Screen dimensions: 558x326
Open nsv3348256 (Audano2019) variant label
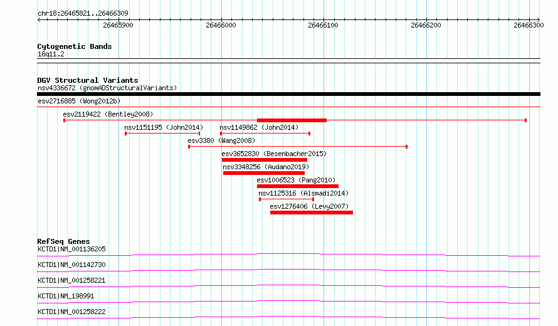[x=266, y=167]
